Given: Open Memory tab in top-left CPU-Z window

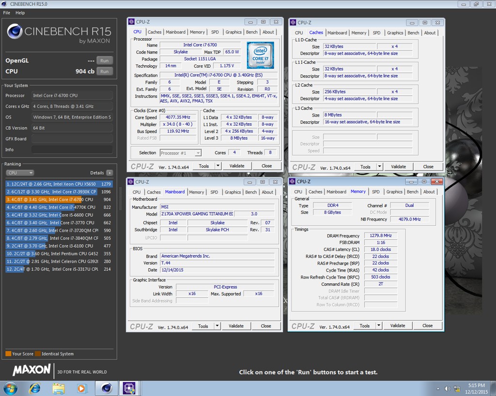Looking at the screenshot, I should tap(197, 32).
